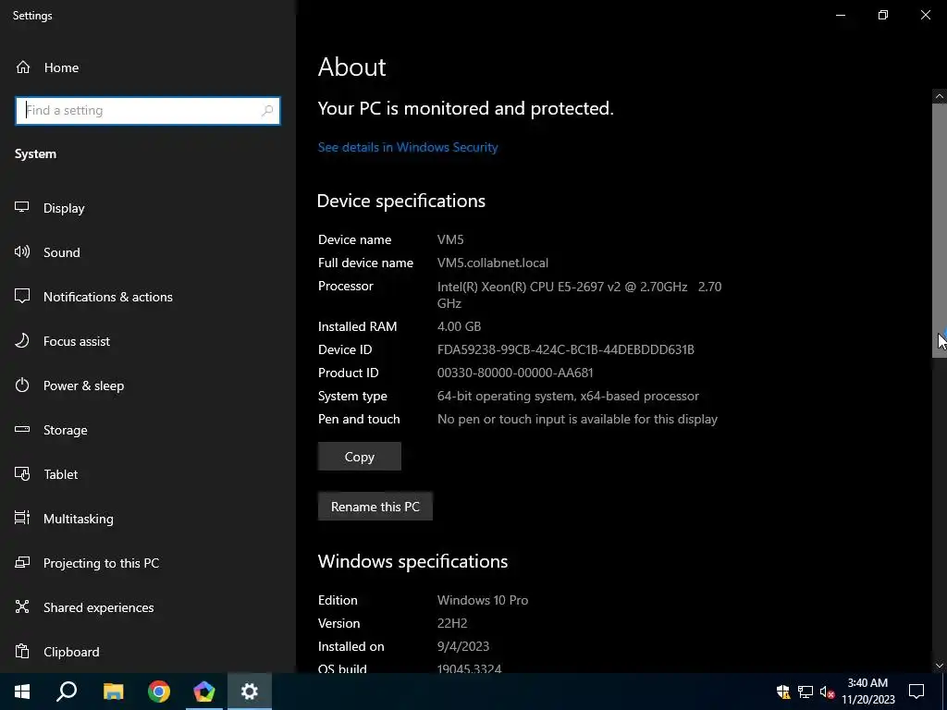947x710 pixels.
Task: Select Storage in the sidebar
Action: pos(148,430)
